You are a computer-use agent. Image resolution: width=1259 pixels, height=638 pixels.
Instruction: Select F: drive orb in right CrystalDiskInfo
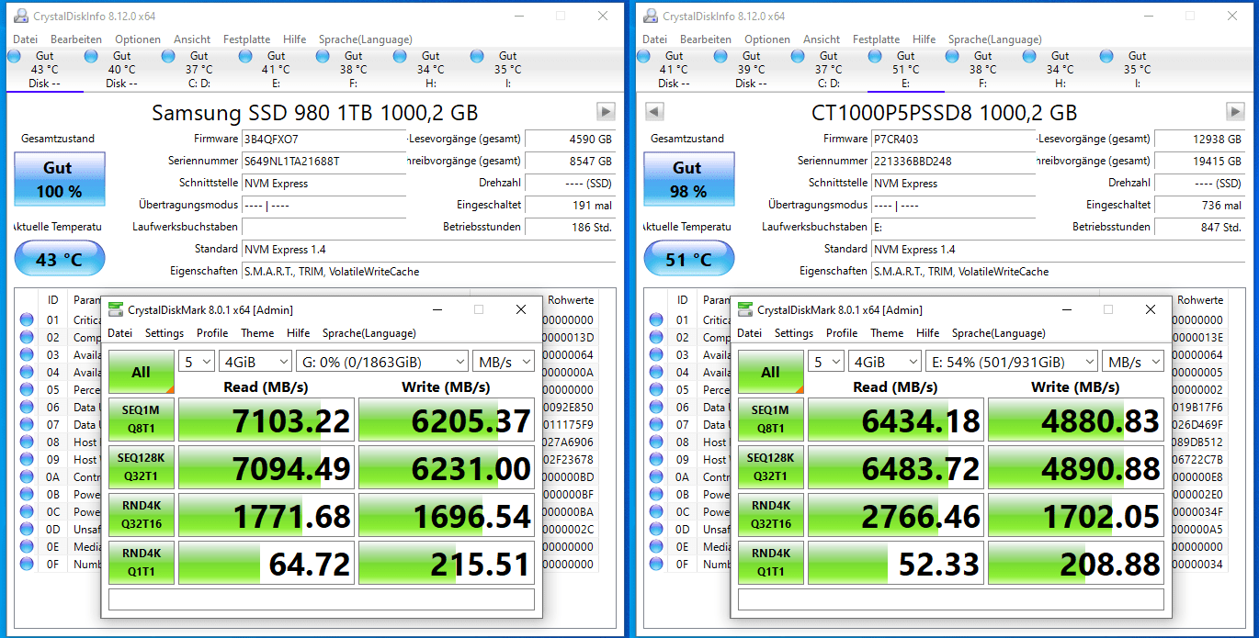(x=952, y=56)
